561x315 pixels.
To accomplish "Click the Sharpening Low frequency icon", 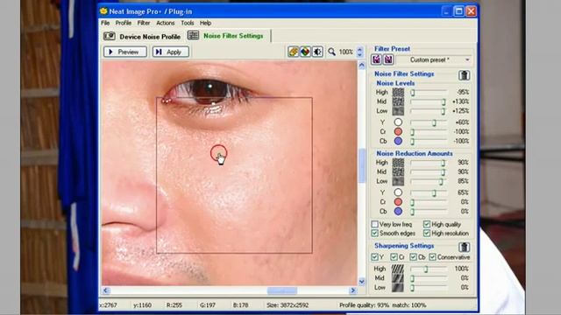I will [397, 287].
